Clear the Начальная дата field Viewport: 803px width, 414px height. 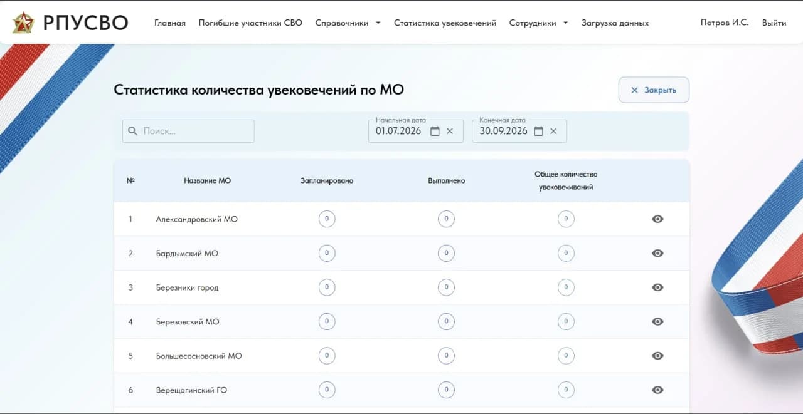coord(450,131)
